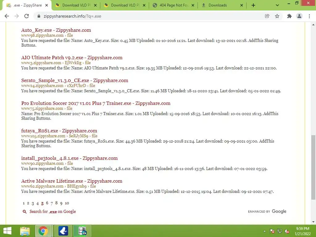Image resolution: width=316 pixels, height=237 pixels.
Task: Click Search for .exe on Google
Action: [x=49, y=212]
